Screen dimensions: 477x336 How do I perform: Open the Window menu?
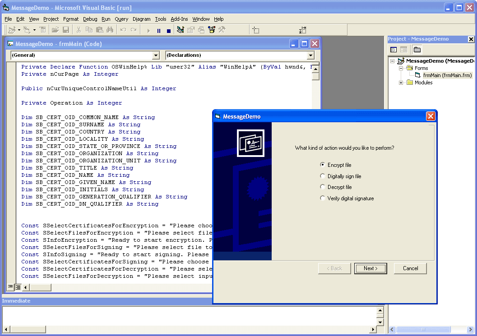[x=201, y=19]
